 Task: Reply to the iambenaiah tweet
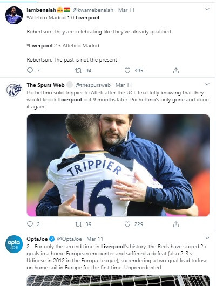click(30, 70)
